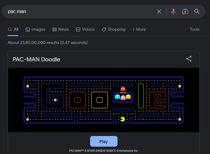The height and width of the screenshot is (154, 210).
Task: Click the yellow Pac-Man character
Action: (123, 119)
